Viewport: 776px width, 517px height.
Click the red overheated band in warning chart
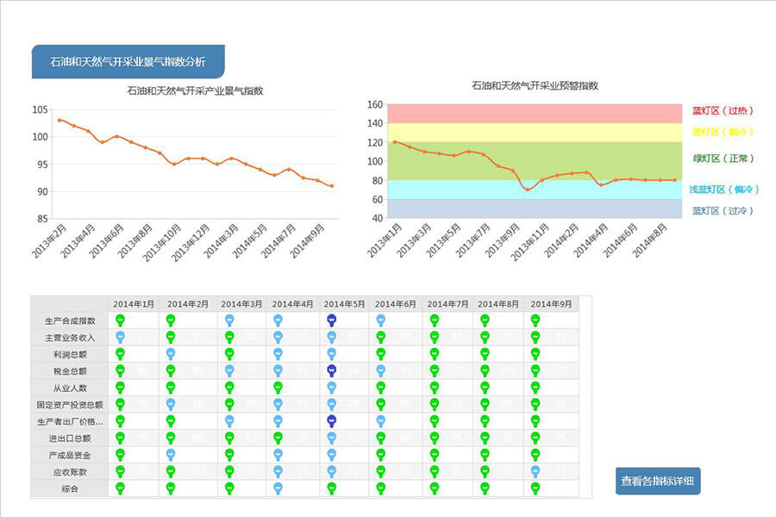coord(535,113)
